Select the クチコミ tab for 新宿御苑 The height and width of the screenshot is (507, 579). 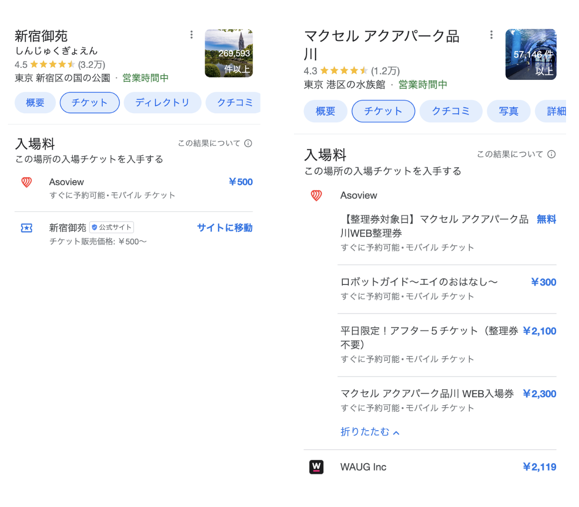point(233,102)
